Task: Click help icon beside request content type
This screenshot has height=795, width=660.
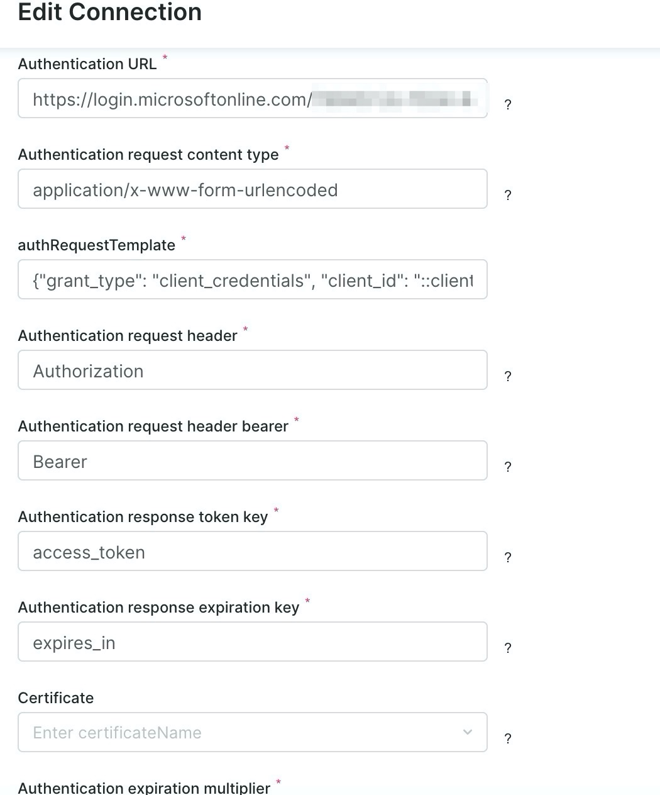Action: (x=508, y=195)
